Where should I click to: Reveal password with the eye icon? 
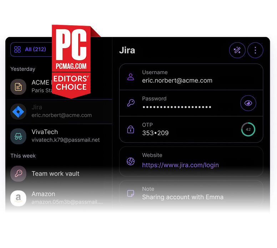(248, 103)
